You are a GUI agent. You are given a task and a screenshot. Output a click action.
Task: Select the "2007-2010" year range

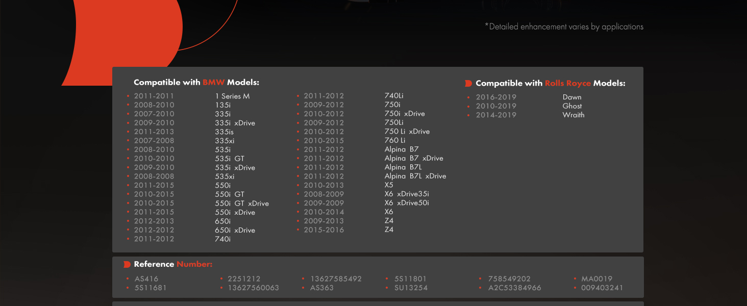[x=154, y=114]
